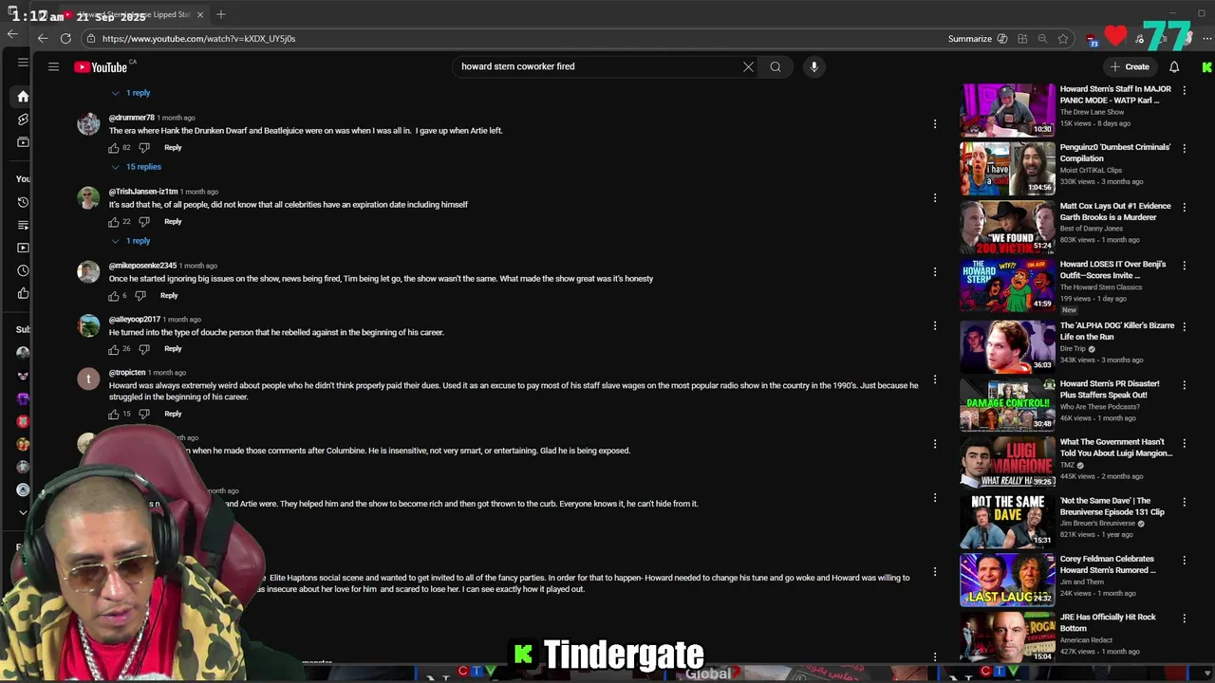Expand 1 reply under @TrishJansen-iz1tm
Image resolution: width=1215 pixels, height=683 pixels.
[131, 241]
